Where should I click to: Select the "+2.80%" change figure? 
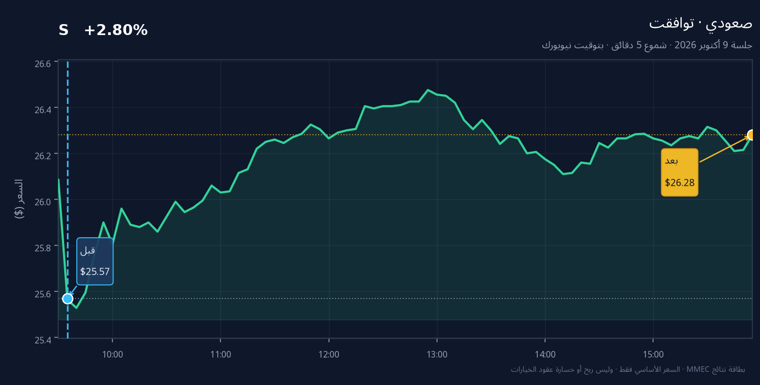(116, 31)
